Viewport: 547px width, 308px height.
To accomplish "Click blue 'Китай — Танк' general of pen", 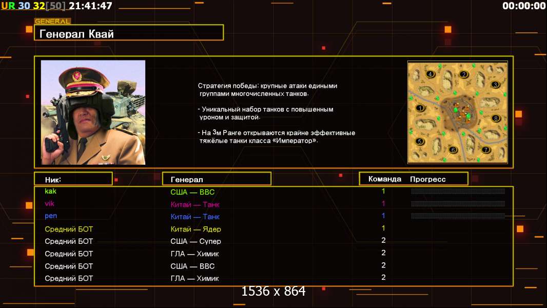I will [195, 217].
